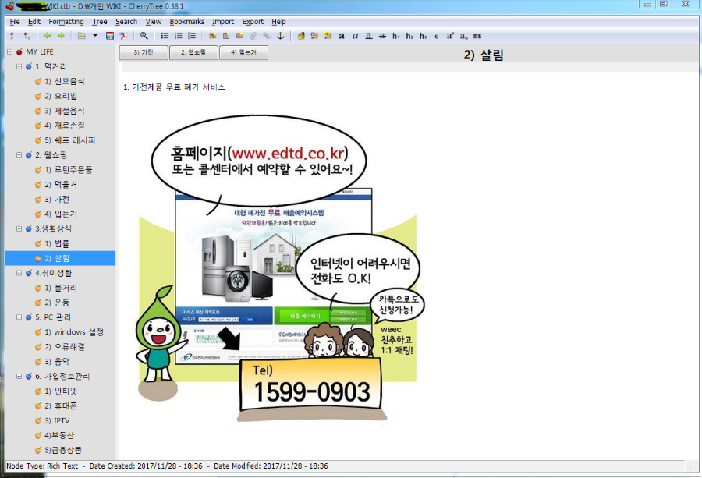Collapse the 4.취미생활 tree node
702x478 pixels.
[x=19, y=273]
